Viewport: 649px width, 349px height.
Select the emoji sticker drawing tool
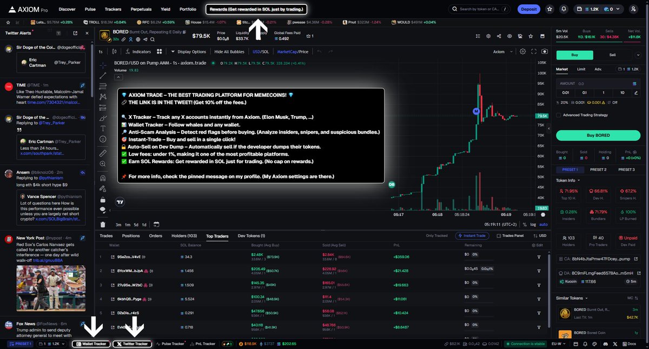tap(103, 139)
